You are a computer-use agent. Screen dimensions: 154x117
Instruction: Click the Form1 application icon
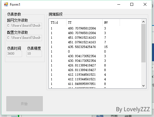[x=6, y=4]
